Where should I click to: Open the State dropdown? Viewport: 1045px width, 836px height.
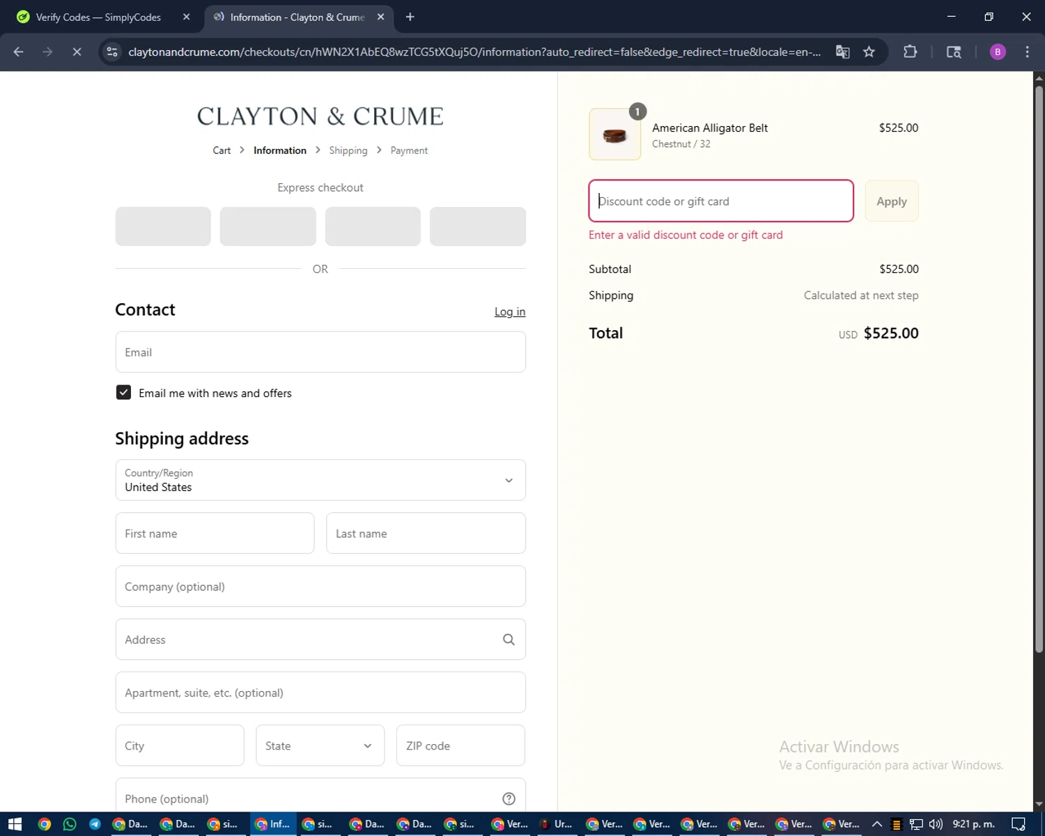320,745
